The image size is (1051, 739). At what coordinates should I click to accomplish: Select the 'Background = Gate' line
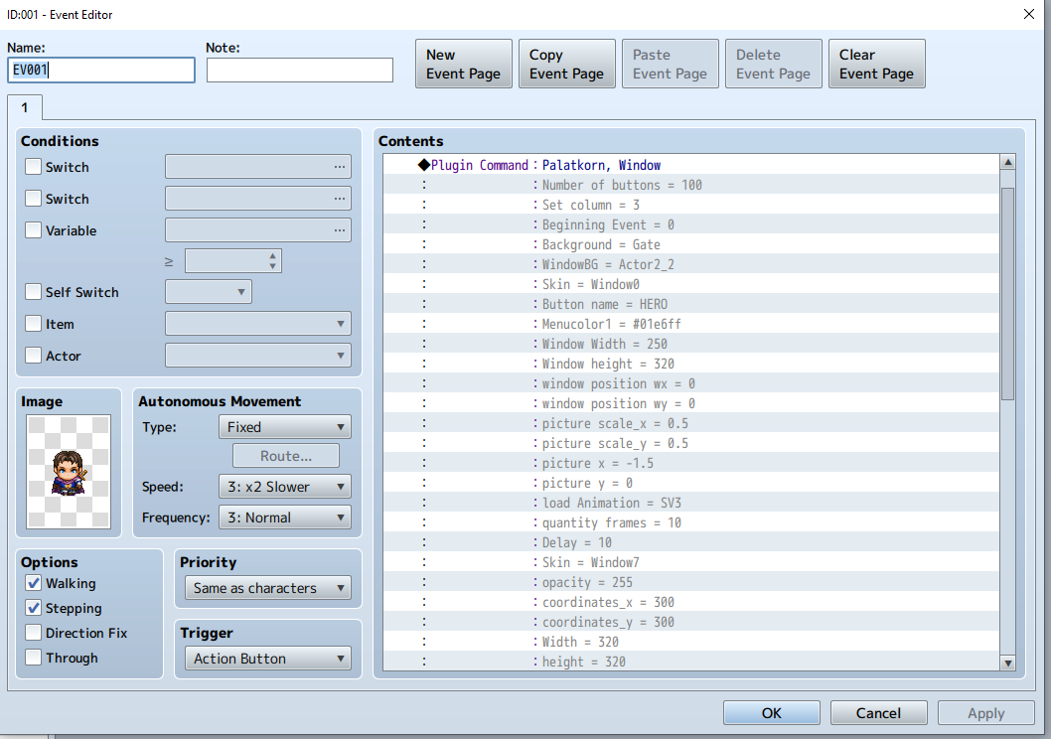tap(691, 244)
